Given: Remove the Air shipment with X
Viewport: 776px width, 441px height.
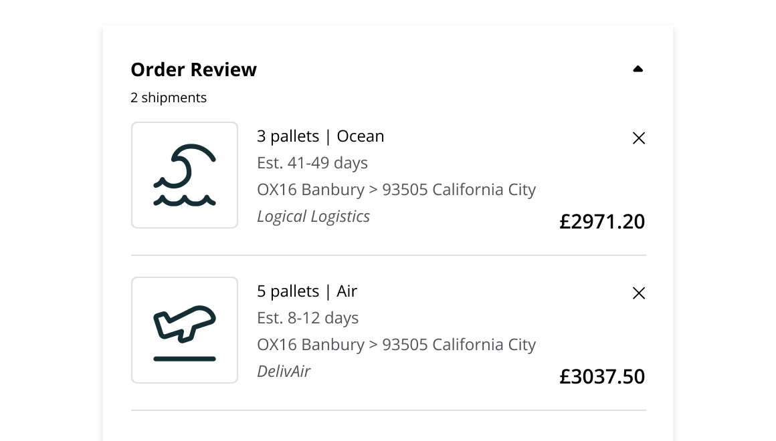Looking at the screenshot, I should click(639, 293).
